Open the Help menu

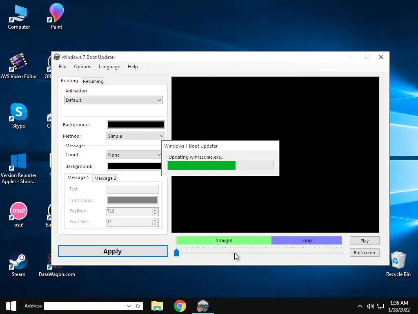(133, 67)
